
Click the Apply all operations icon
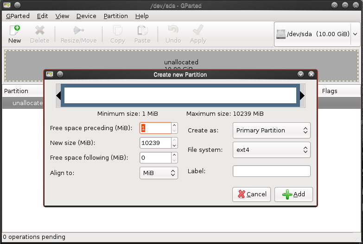pos(198,30)
